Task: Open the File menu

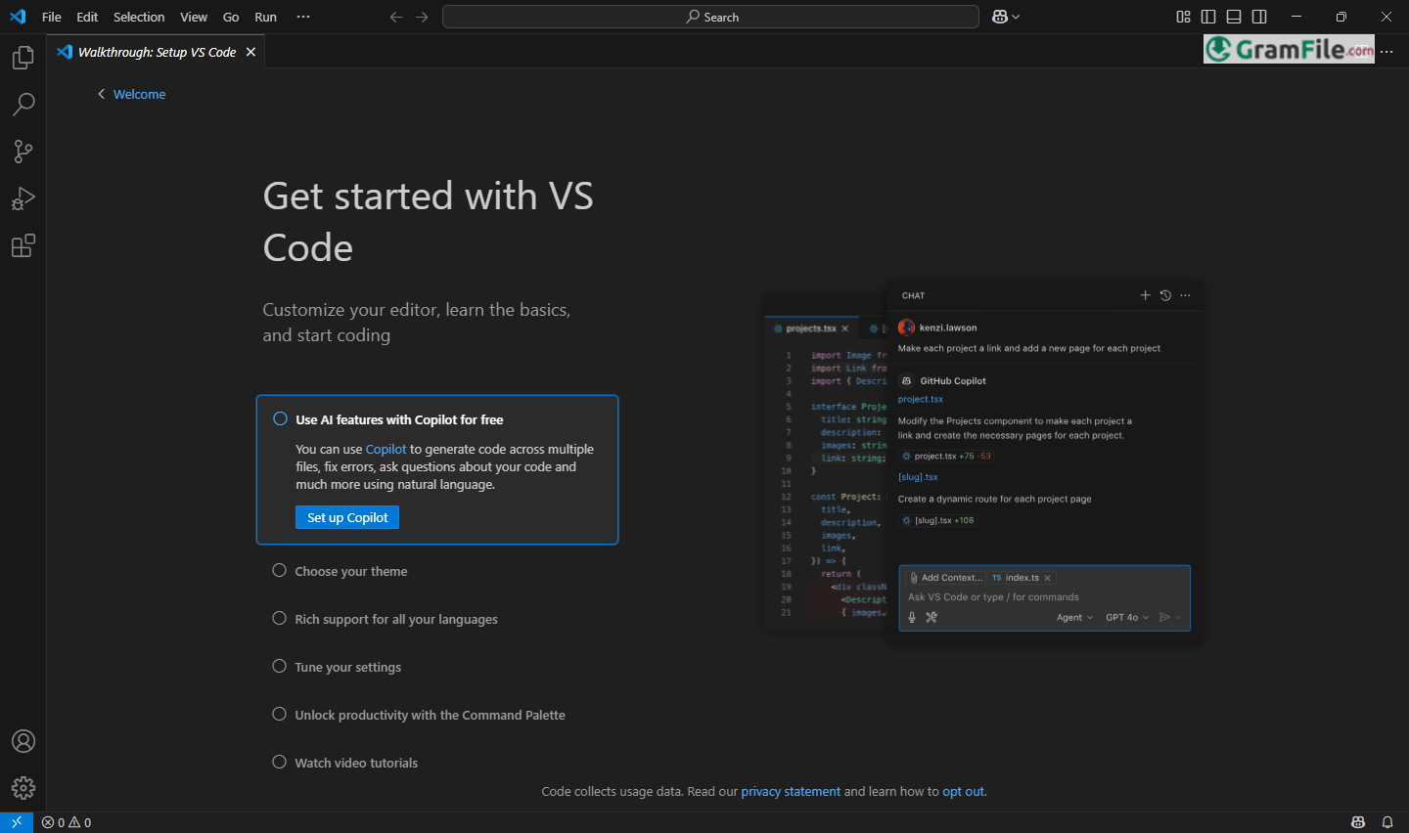Action: point(52,17)
